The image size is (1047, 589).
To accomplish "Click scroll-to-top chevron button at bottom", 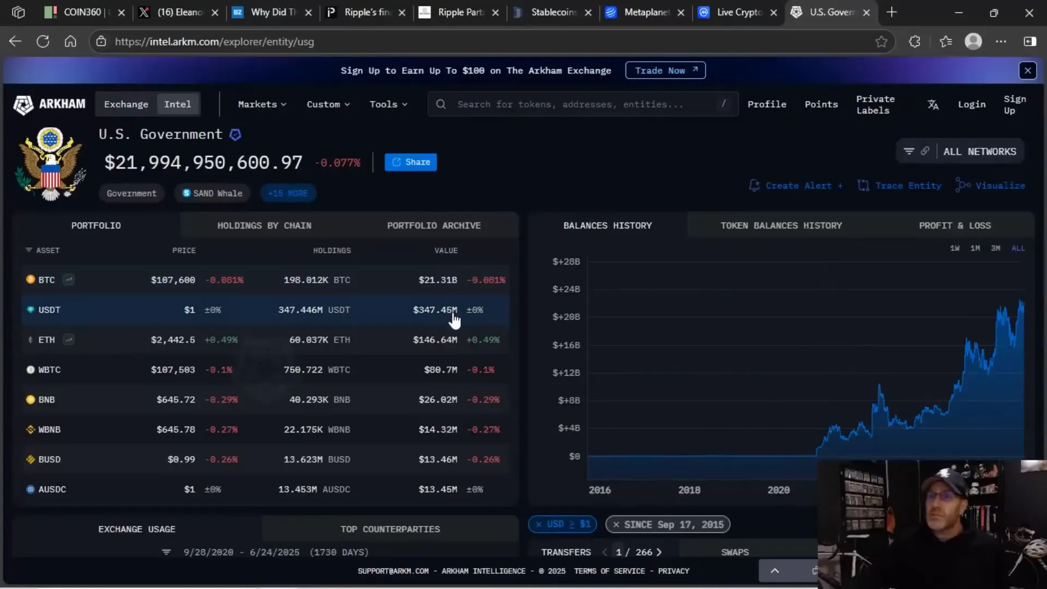I will pos(774,570).
